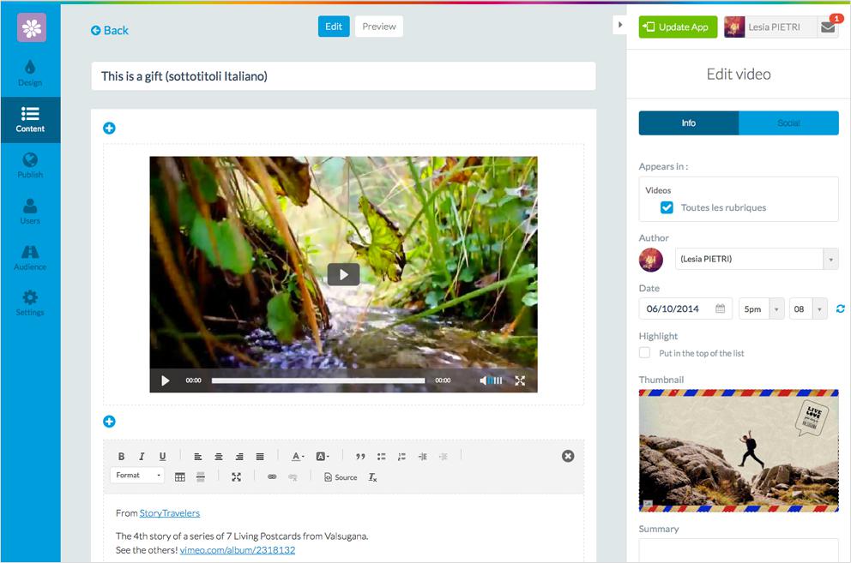Switch to the Social tab
The height and width of the screenshot is (563, 851).
coord(788,123)
